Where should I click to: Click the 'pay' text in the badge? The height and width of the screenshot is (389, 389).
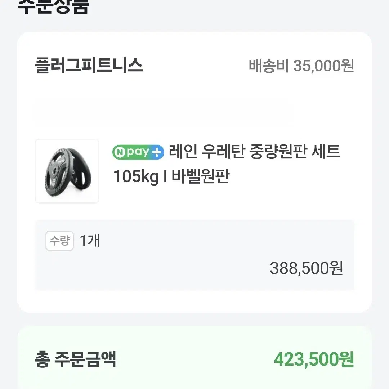pyautogui.click(x=138, y=152)
